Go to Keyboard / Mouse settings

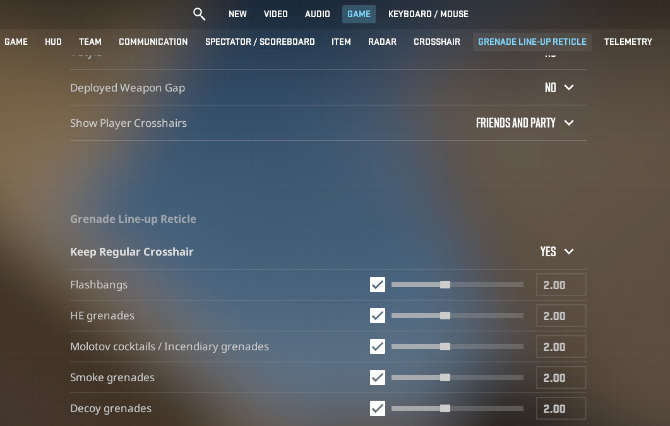pyautogui.click(x=428, y=14)
